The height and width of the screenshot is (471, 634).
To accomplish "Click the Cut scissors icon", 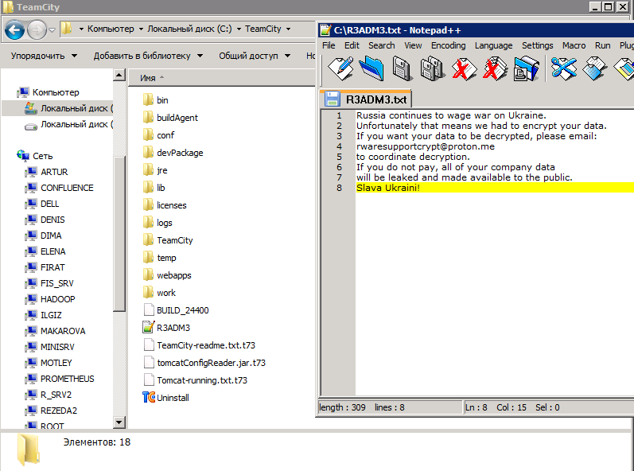I will click(564, 68).
